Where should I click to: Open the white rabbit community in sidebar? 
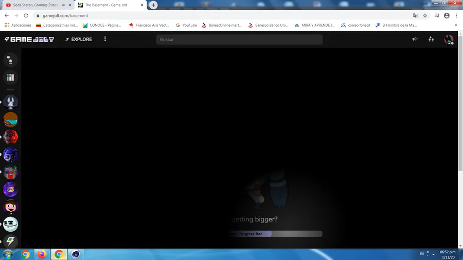click(x=10, y=102)
